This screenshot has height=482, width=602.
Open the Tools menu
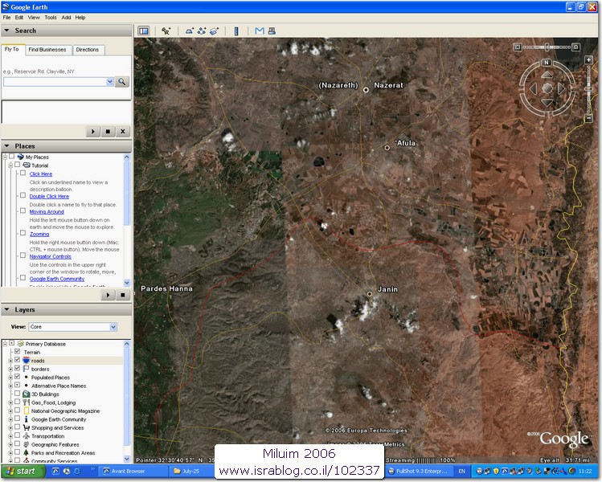(x=51, y=18)
